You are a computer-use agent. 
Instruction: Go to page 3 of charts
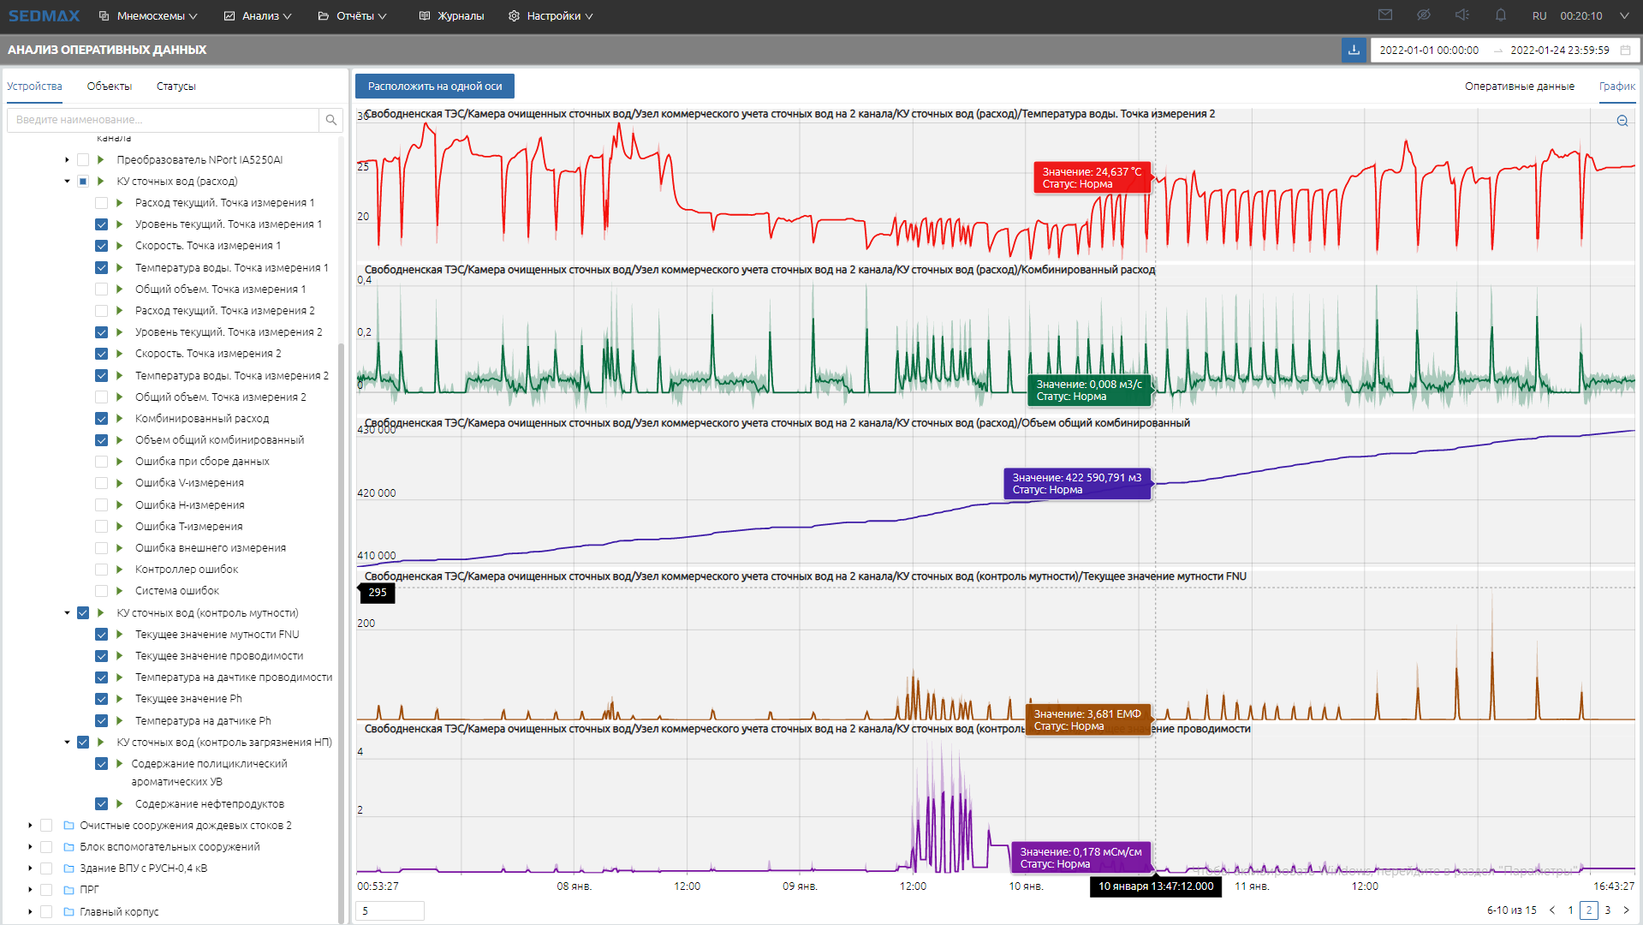click(1608, 910)
